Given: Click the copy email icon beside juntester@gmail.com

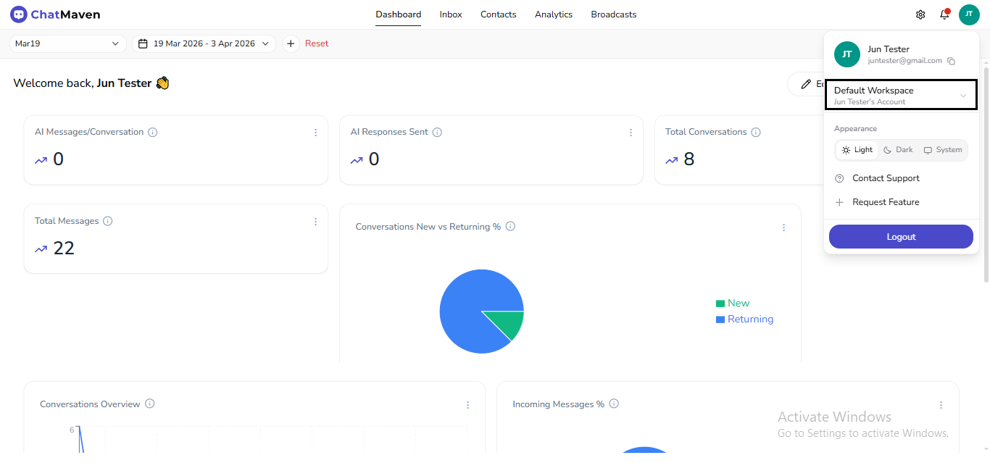Looking at the screenshot, I should [x=952, y=61].
